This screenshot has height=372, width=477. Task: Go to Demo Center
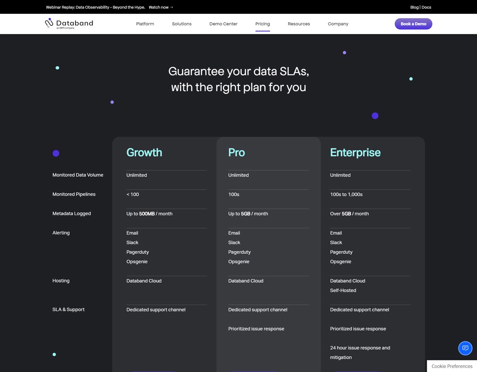tap(223, 24)
